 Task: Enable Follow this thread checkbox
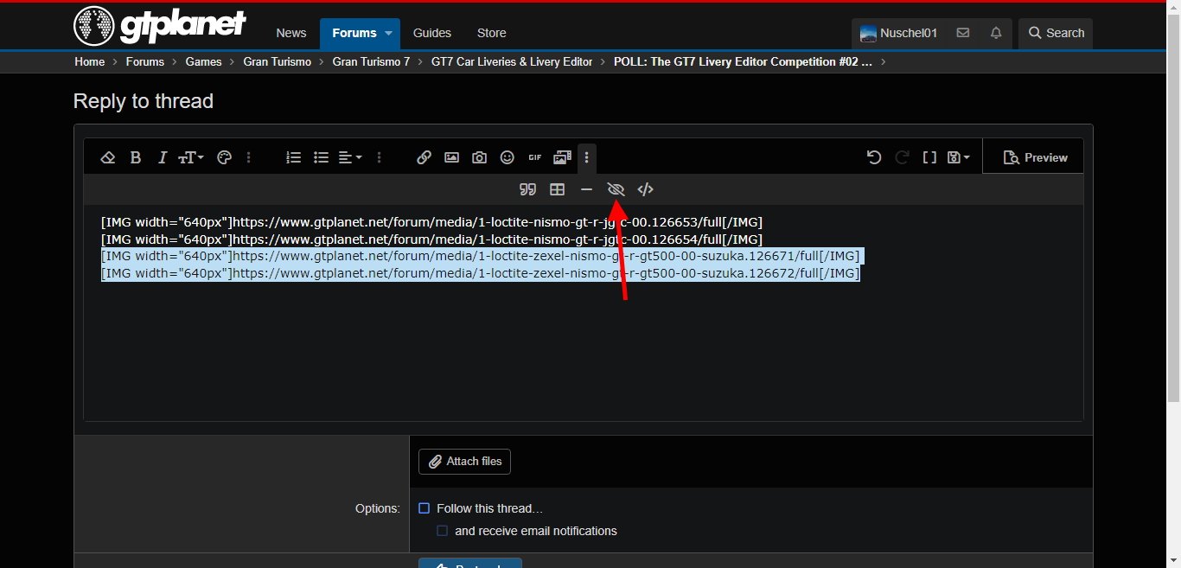[x=424, y=508]
